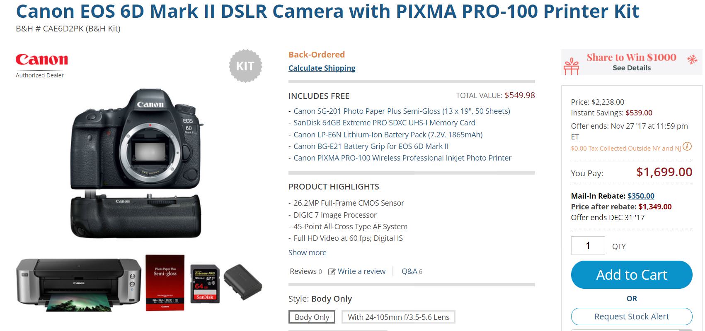705x331 pixels.
Task: Click the Request Stock Alert button
Action: pyautogui.click(x=632, y=317)
